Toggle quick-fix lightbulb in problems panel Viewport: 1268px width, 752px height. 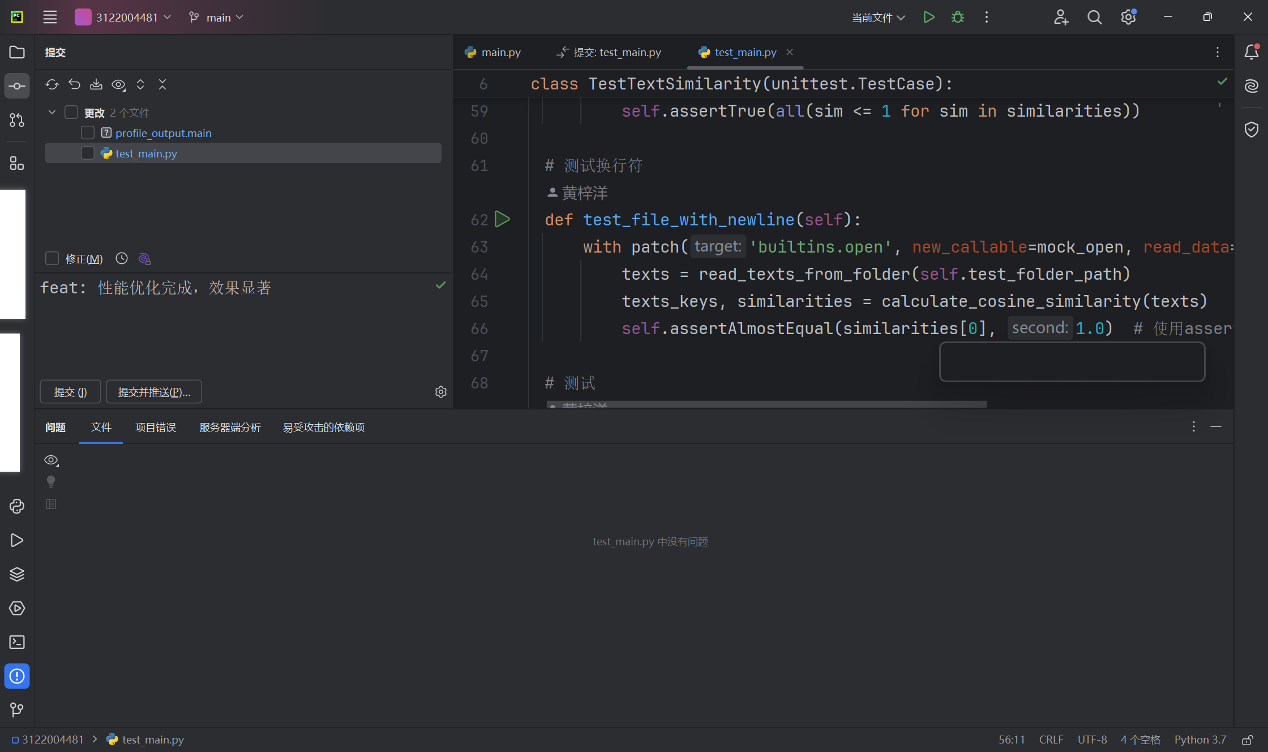pyautogui.click(x=51, y=482)
